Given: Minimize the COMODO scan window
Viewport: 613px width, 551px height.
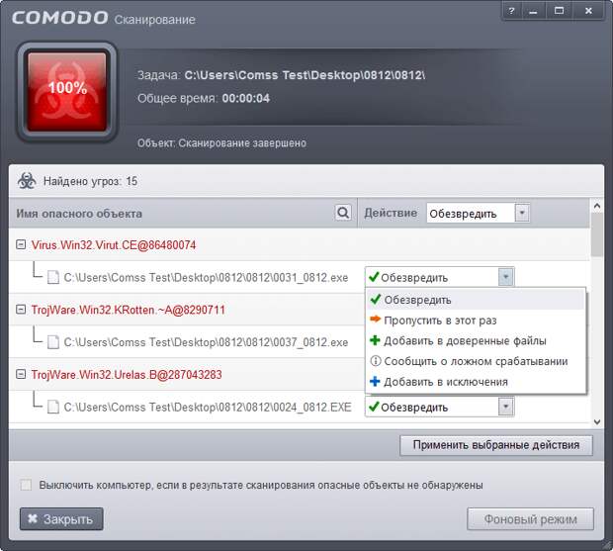Looking at the screenshot, I should coord(533,11).
